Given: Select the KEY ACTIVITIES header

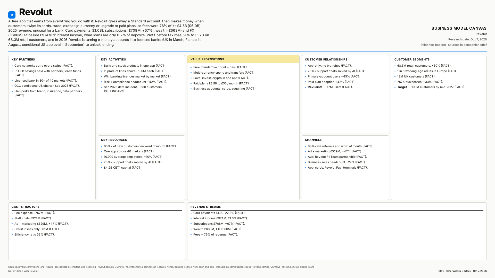Looking at the screenshot, I should [113, 59].
